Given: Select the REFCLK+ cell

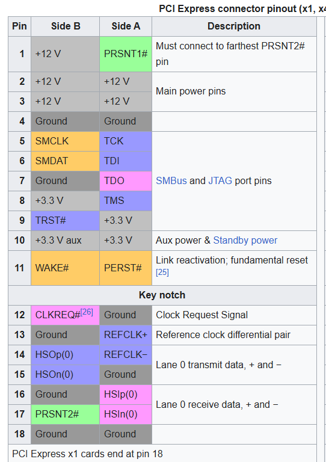Looking at the screenshot, I should [x=126, y=335].
